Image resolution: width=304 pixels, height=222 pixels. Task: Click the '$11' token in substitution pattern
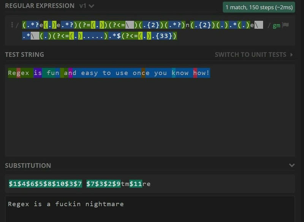point(136,184)
